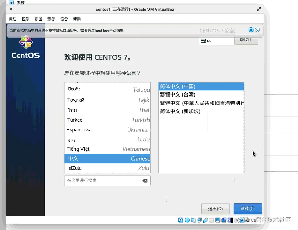Open the 管理 menu
This screenshot has height=230, width=298.
[12, 19]
